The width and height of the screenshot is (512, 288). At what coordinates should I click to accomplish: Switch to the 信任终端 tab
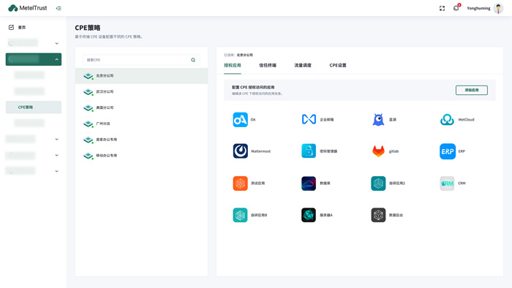(x=268, y=65)
